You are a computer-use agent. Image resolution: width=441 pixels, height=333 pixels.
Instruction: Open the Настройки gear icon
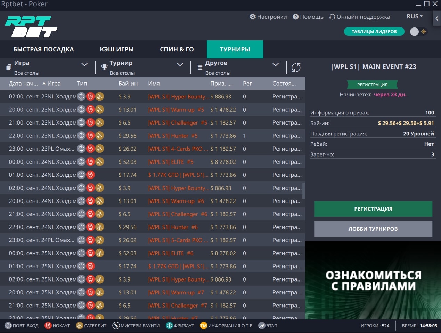point(253,17)
